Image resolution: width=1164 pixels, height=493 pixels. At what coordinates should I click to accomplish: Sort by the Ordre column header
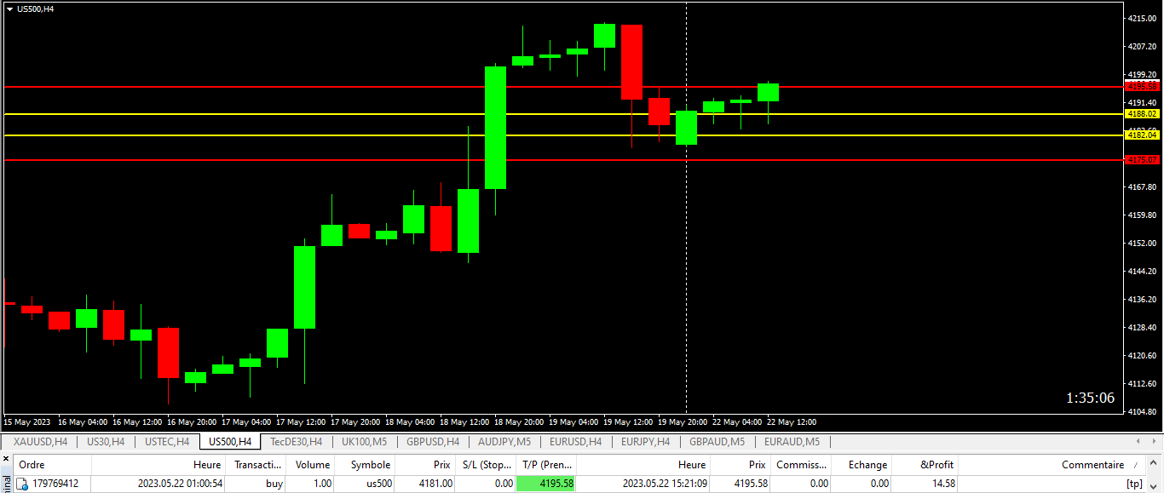[x=52, y=465]
